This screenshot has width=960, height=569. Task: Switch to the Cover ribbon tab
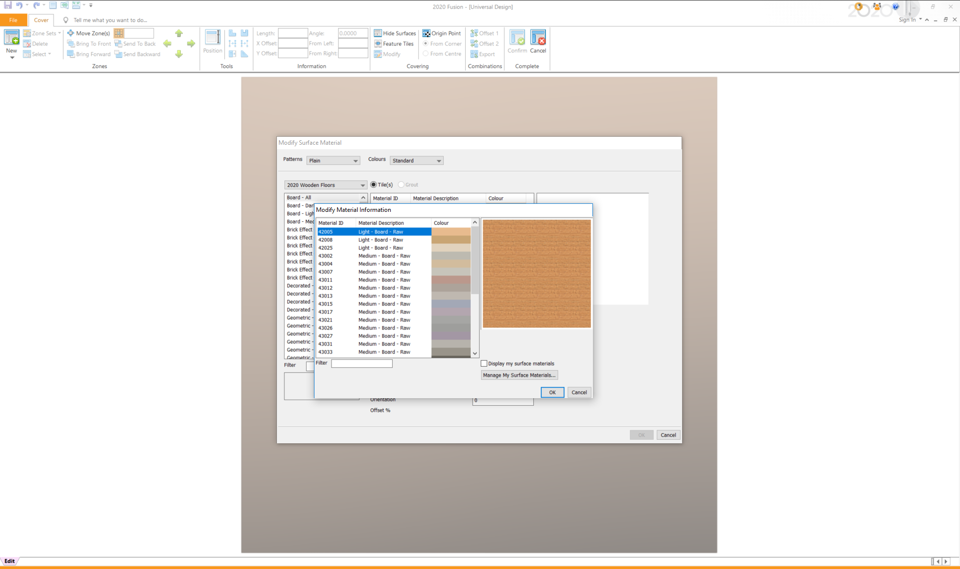(x=41, y=20)
